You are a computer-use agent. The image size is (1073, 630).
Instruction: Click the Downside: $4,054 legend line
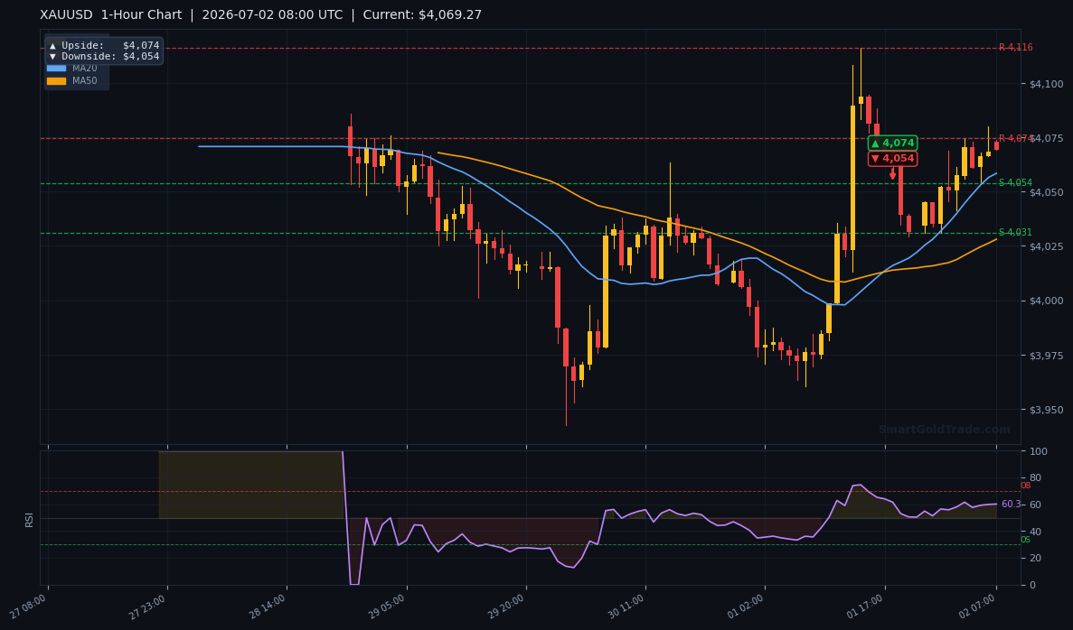click(104, 56)
